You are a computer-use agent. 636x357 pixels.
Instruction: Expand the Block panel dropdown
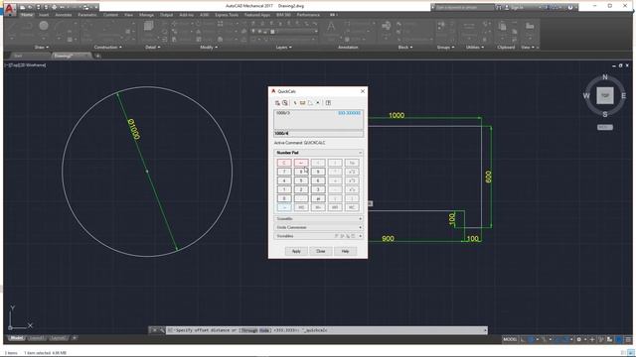(x=405, y=48)
